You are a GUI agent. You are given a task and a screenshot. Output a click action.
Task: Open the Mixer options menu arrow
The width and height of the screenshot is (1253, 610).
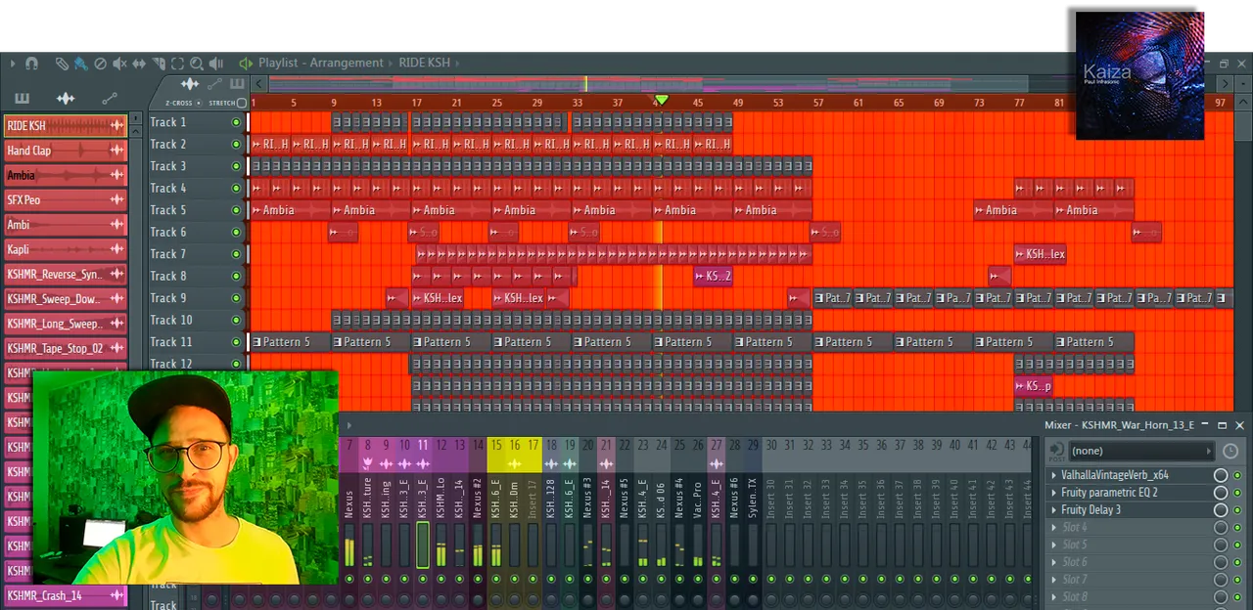tap(348, 425)
